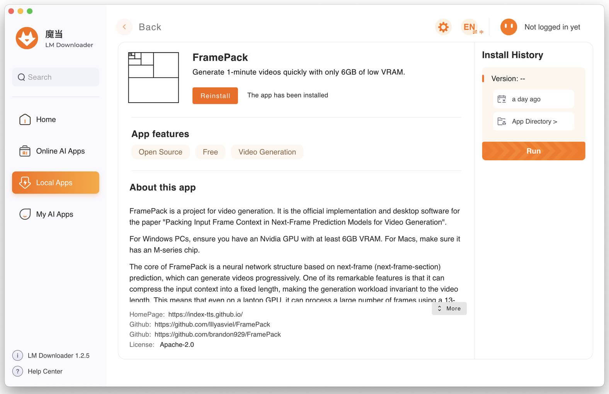Open the HomePage index-tts link
The height and width of the screenshot is (394, 609).
click(205, 314)
